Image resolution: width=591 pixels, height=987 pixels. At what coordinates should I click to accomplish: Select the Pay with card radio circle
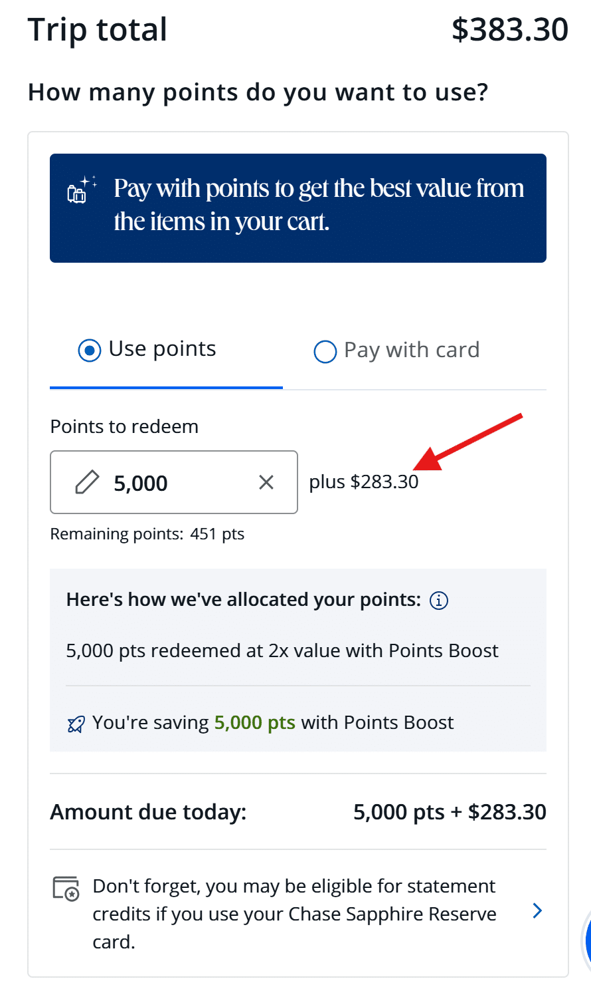[x=325, y=352]
